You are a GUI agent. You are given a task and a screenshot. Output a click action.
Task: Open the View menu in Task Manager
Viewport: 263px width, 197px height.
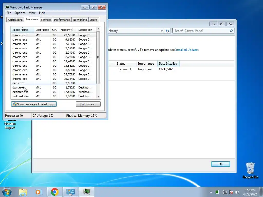coord(32,13)
